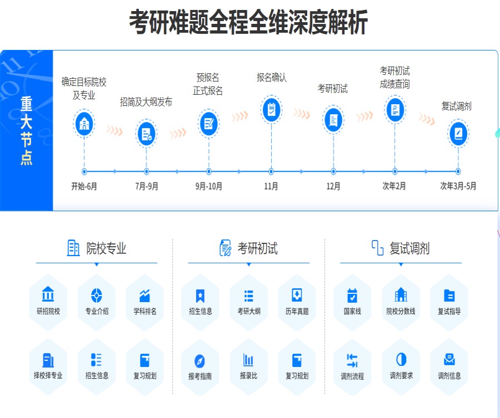Click the 专业介绍 icon

pyautogui.click(x=96, y=298)
